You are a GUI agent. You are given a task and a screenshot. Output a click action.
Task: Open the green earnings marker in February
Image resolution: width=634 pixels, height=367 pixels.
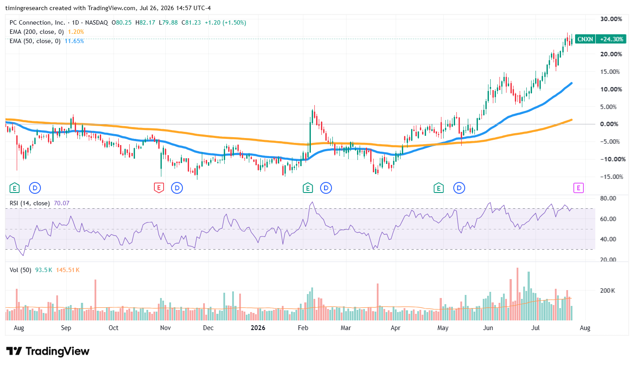point(307,188)
